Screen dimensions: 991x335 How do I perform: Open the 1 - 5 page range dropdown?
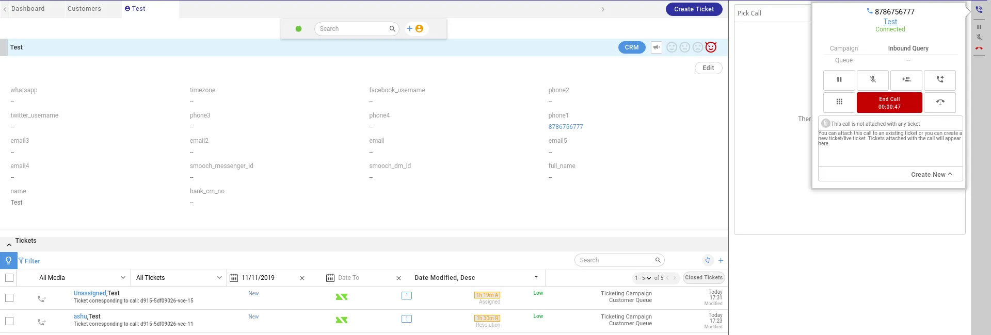point(643,278)
